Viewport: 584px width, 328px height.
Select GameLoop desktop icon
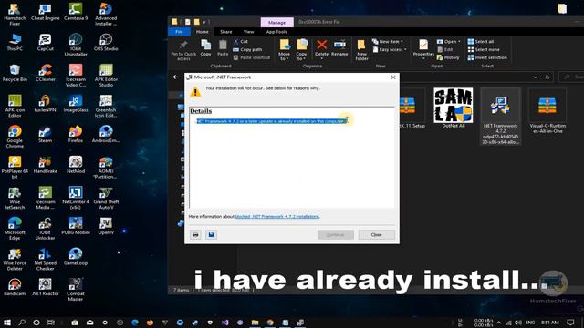pyautogui.click(x=76, y=257)
